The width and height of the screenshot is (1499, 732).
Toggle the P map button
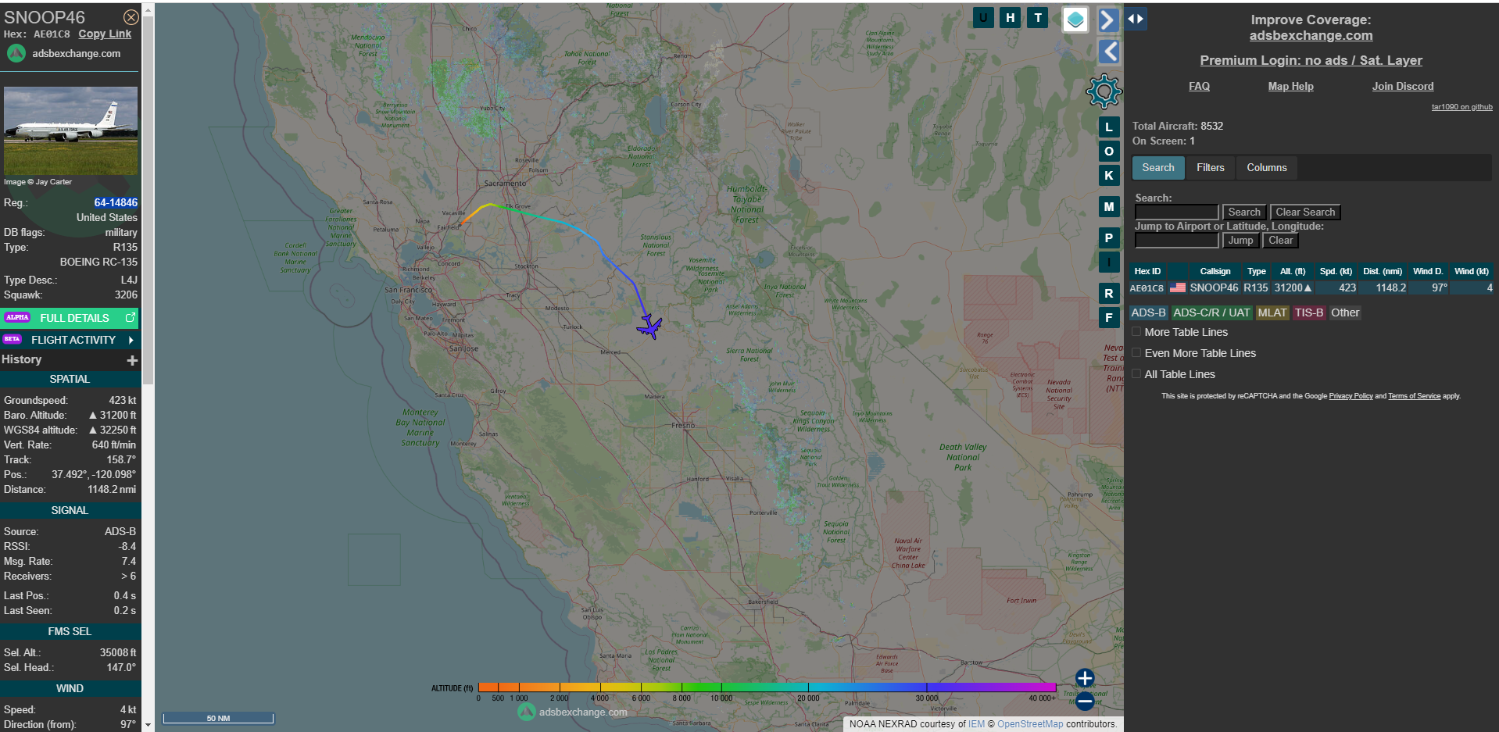(1108, 237)
